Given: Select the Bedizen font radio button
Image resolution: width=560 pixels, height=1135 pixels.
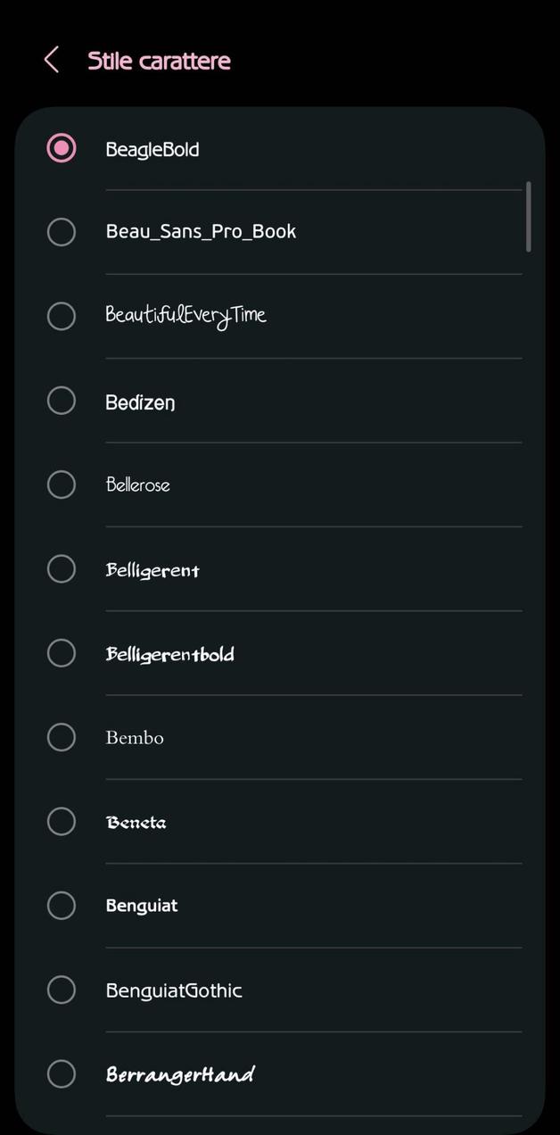Looking at the screenshot, I should (x=61, y=400).
